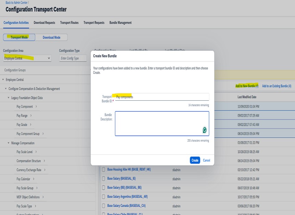This screenshot has width=295, height=215.
Task: Click the Transport Bundle ID field
Action: coord(162,97)
